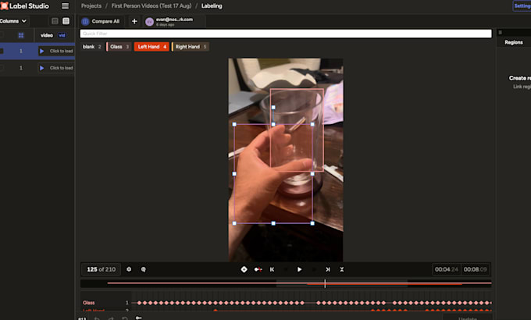Image resolution: width=531 pixels, height=320 pixels.
Task: Load video in second task row
Action: pos(56,68)
